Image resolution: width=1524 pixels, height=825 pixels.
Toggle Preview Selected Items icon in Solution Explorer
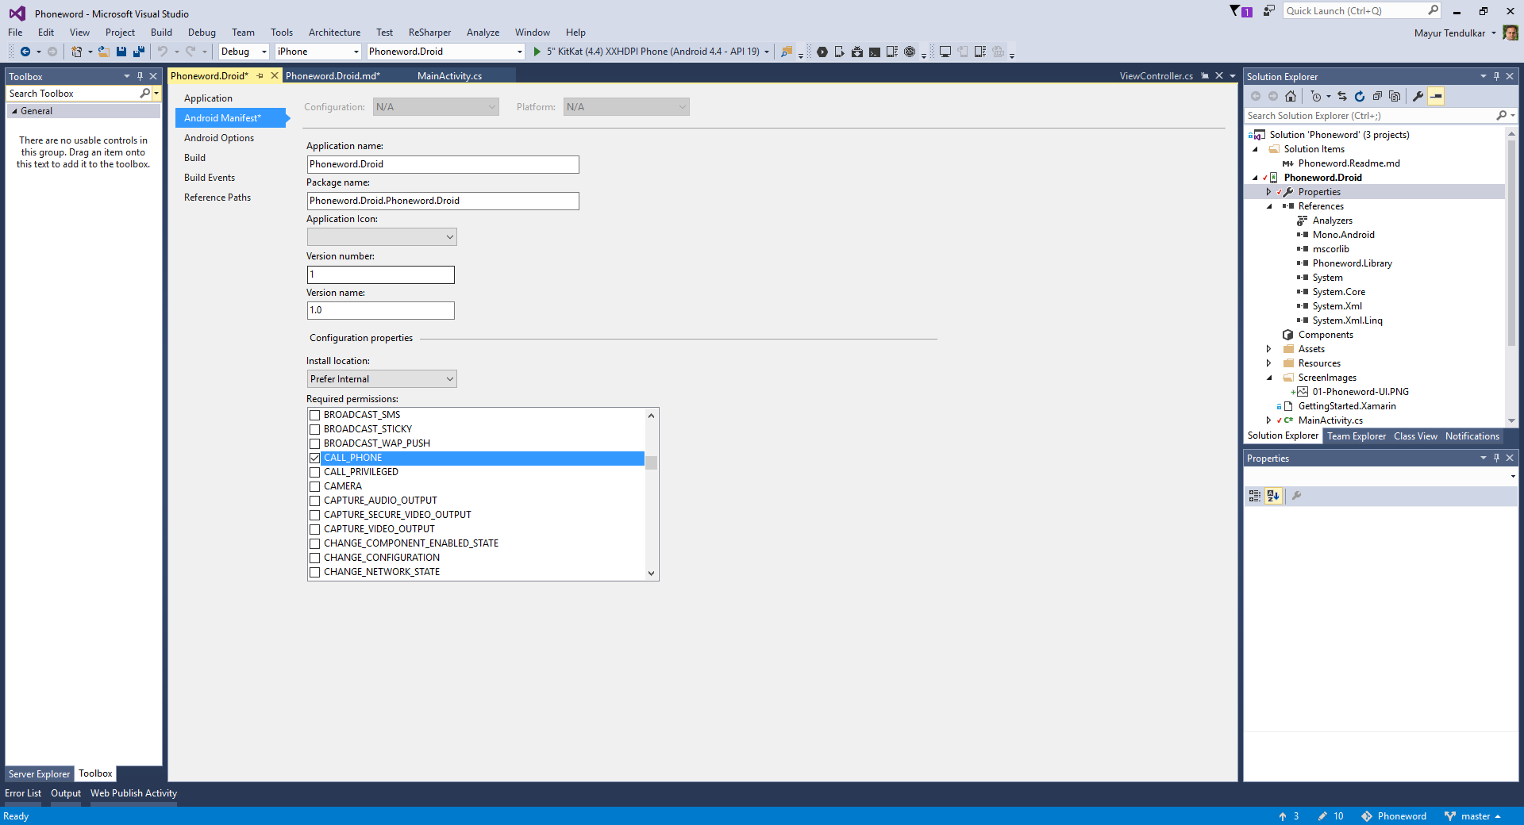(1436, 96)
